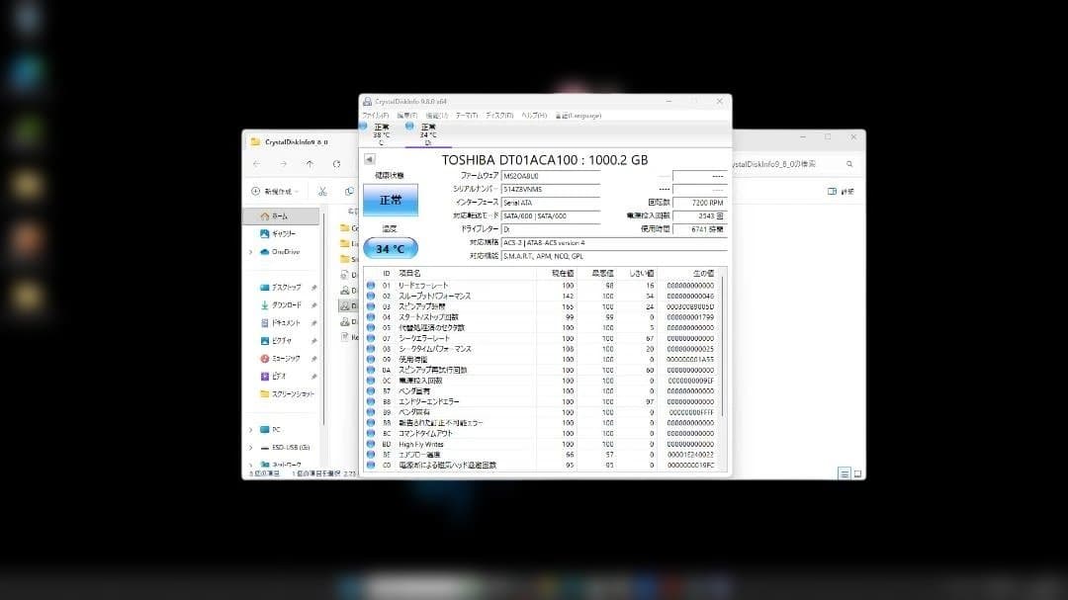Image resolution: width=1068 pixels, height=600 pixels.
Task: Click the interface field Serial ATA
Action: (551, 203)
